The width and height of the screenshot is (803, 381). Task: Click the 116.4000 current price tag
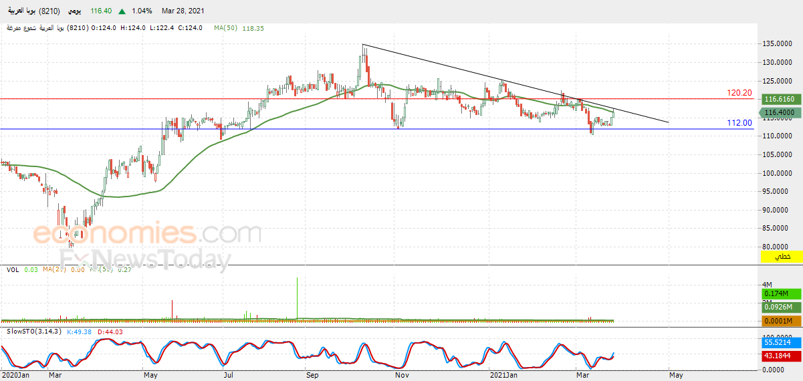(x=780, y=112)
